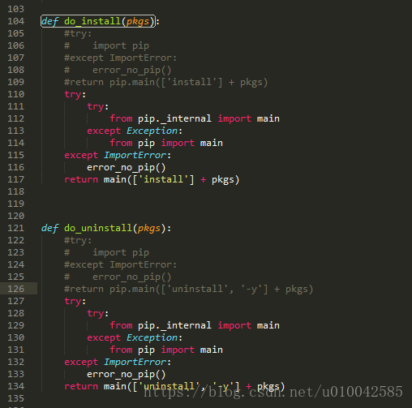
Task: Click line number 121 in gutter
Action: [x=16, y=228]
